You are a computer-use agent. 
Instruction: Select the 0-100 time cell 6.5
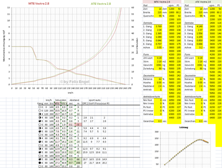point(57,107)
